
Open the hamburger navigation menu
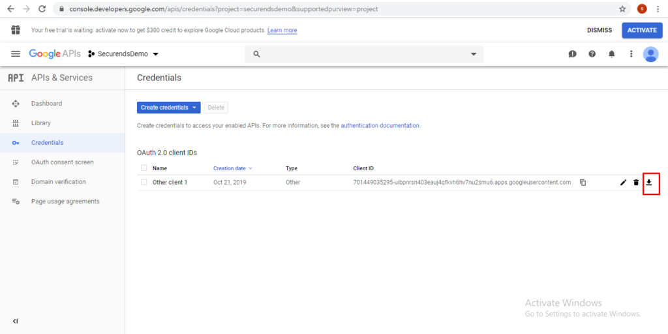click(16, 53)
